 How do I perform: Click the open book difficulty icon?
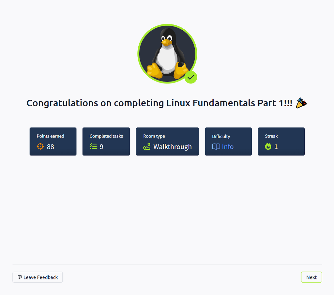(216, 147)
